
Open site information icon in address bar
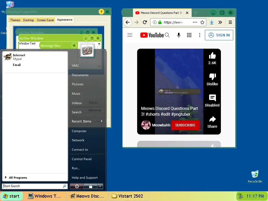click(154, 22)
